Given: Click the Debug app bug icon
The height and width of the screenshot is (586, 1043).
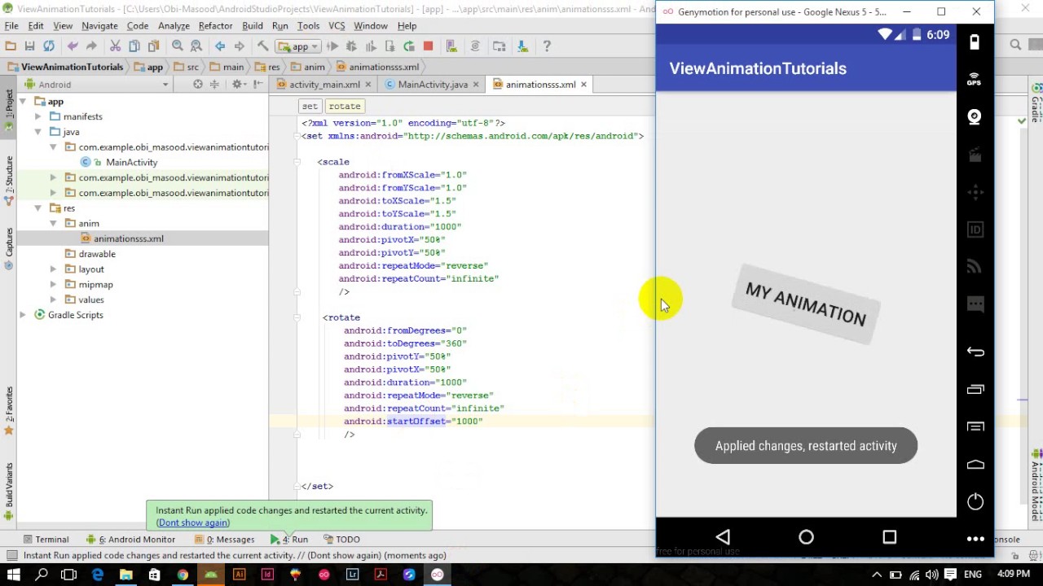Looking at the screenshot, I should pos(351,46).
